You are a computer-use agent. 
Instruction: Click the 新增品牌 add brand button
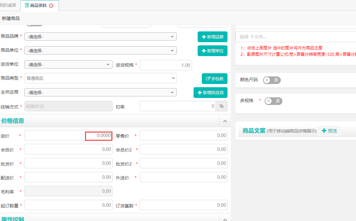point(212,37)
